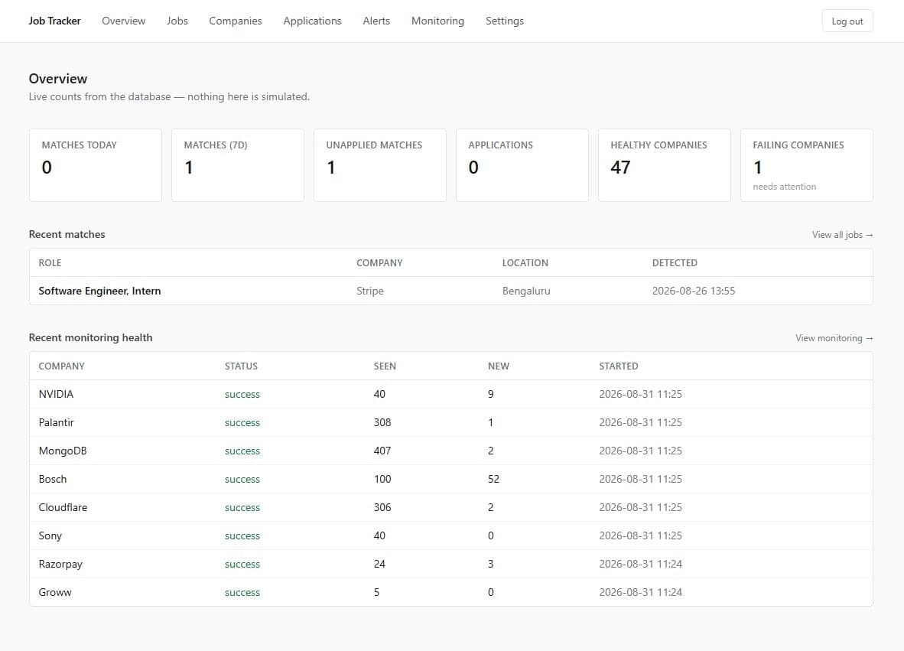Click the Job Tracker brand link

click(55, 21)
